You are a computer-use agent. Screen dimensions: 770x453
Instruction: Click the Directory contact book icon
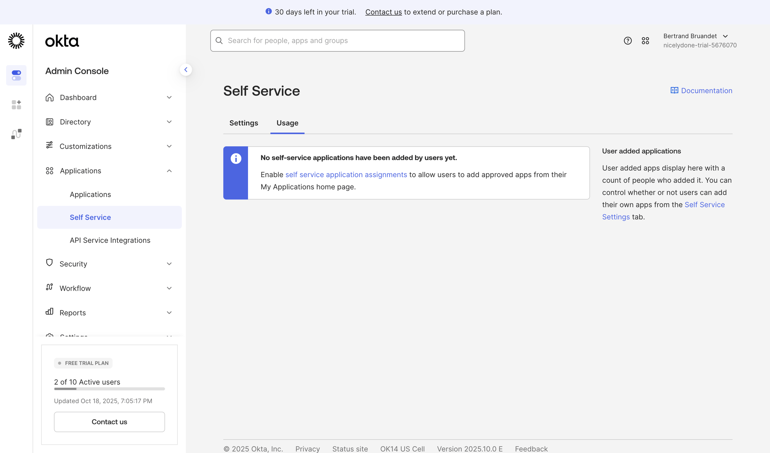coord(49,122)
